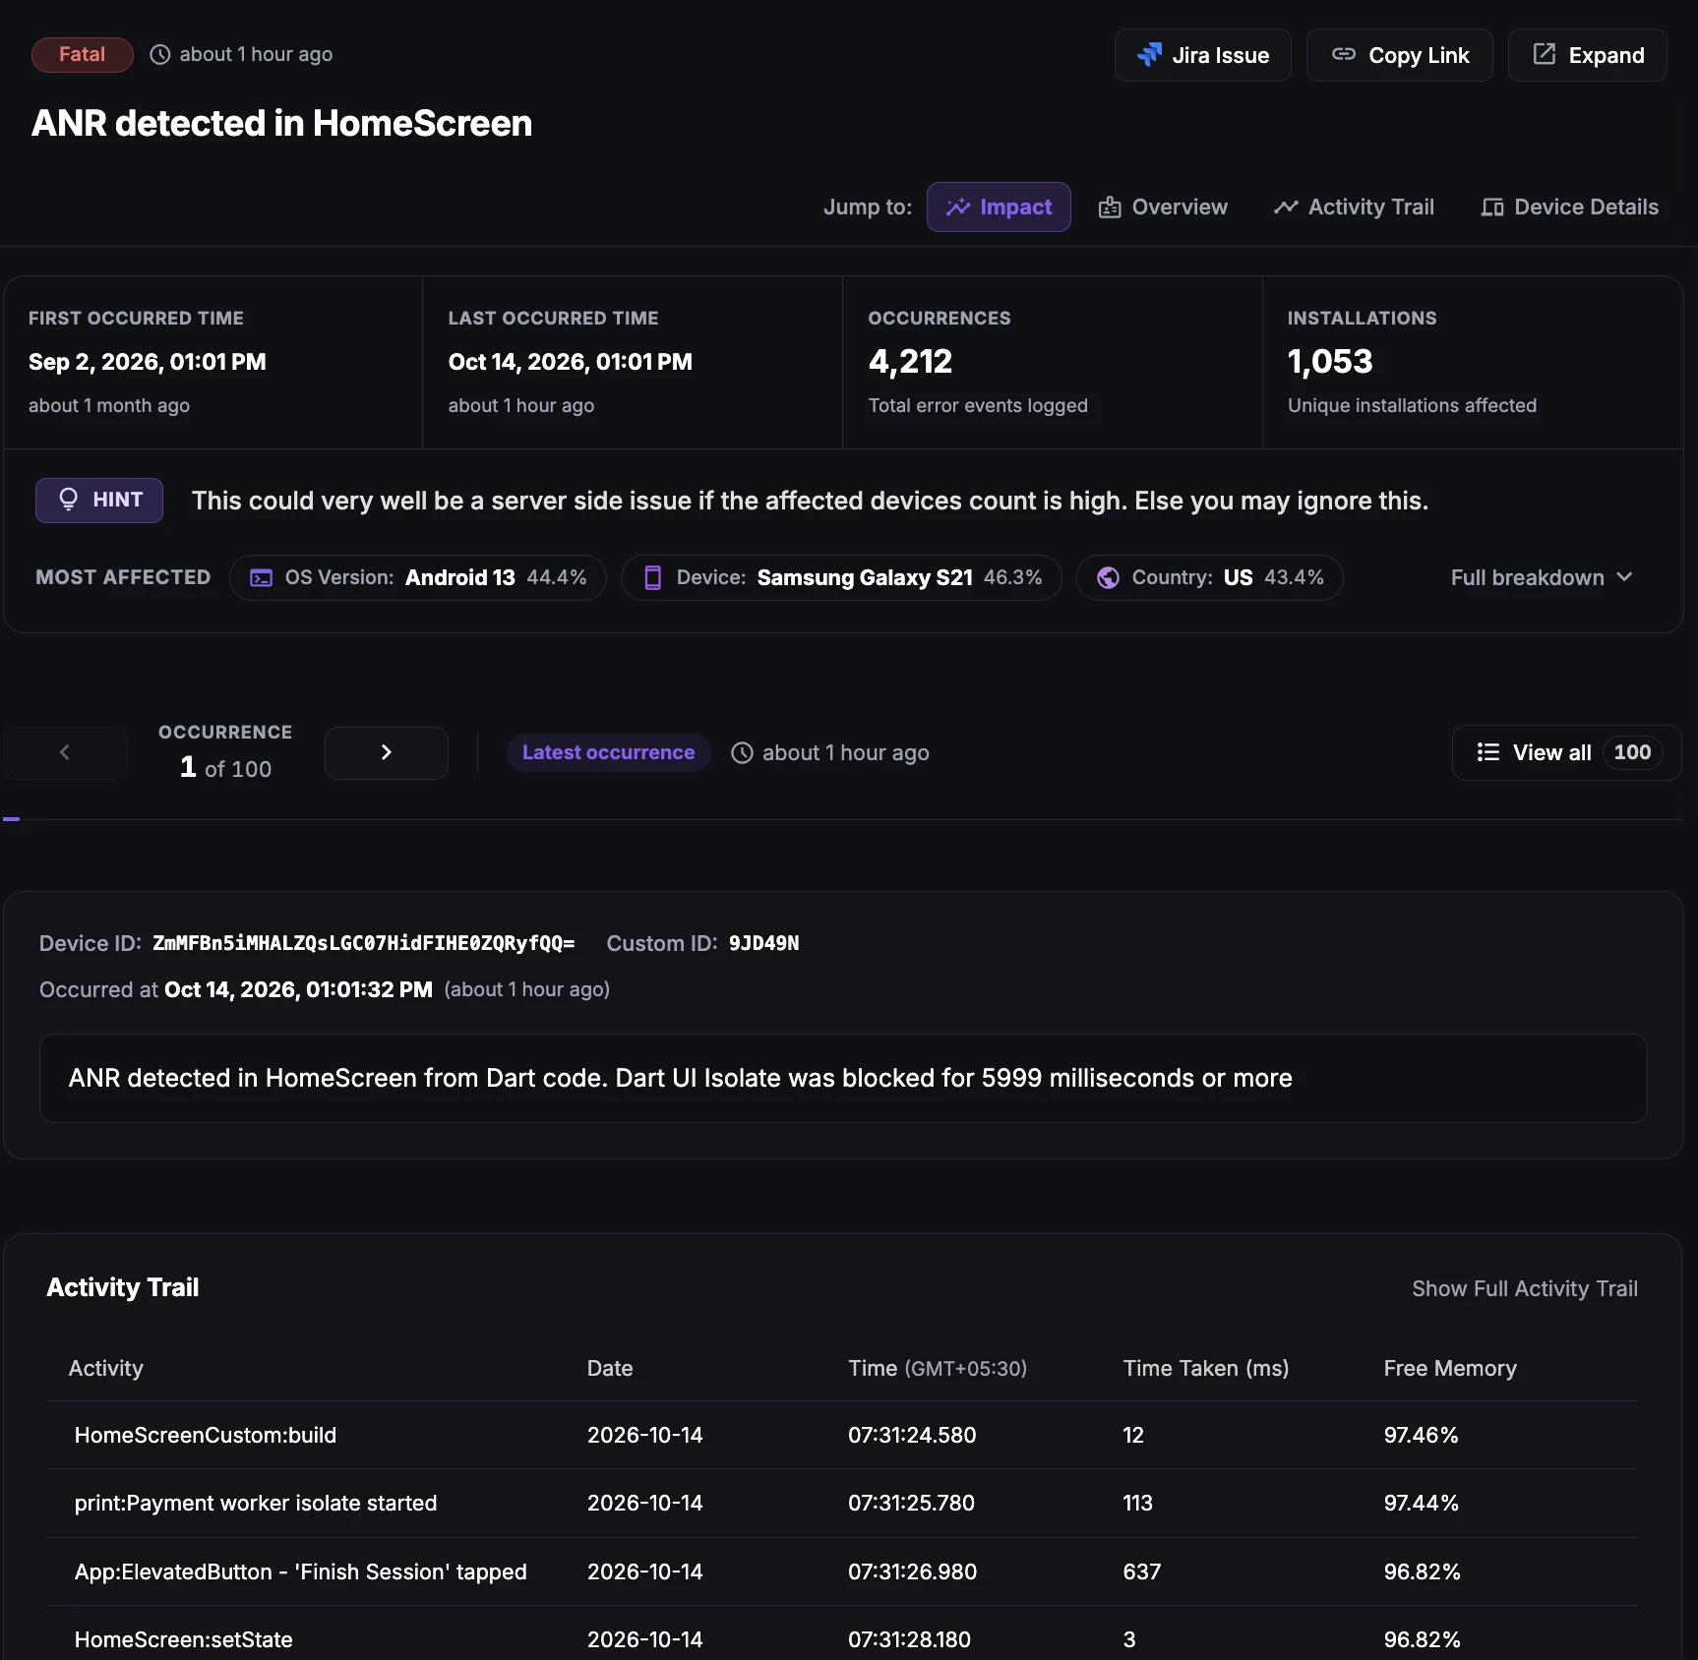Go to the previous occurrence
The image size is (1698, 1660).
point(65,752)
